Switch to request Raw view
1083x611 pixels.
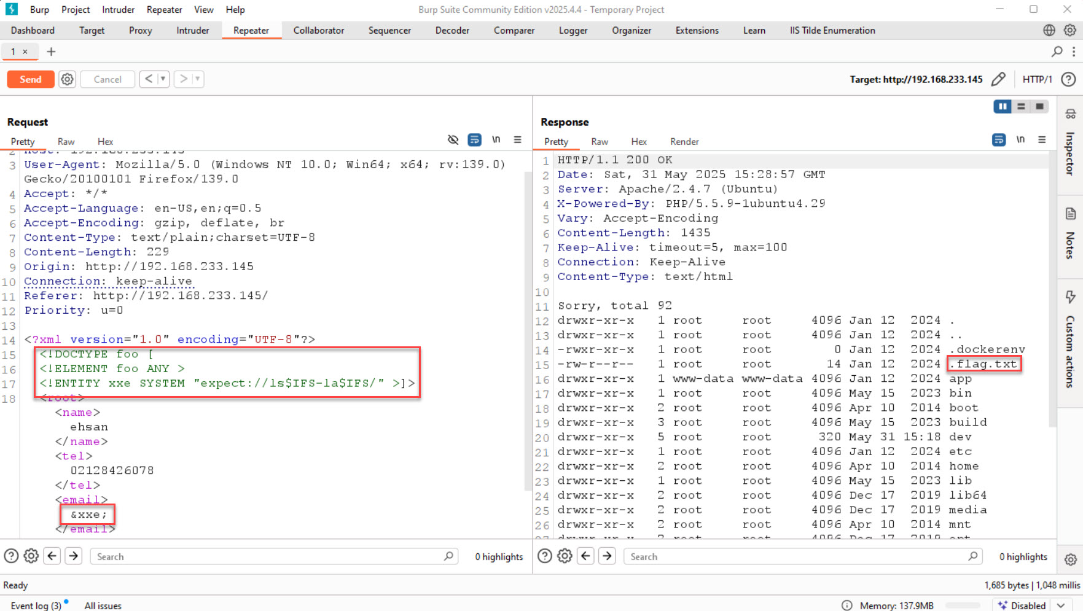pos(66,141)
